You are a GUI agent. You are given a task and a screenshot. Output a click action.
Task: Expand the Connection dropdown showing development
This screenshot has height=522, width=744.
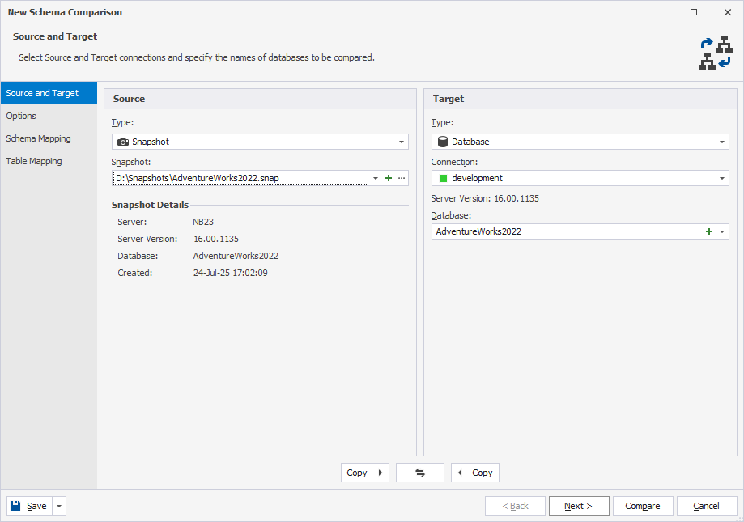pos(723,178)
